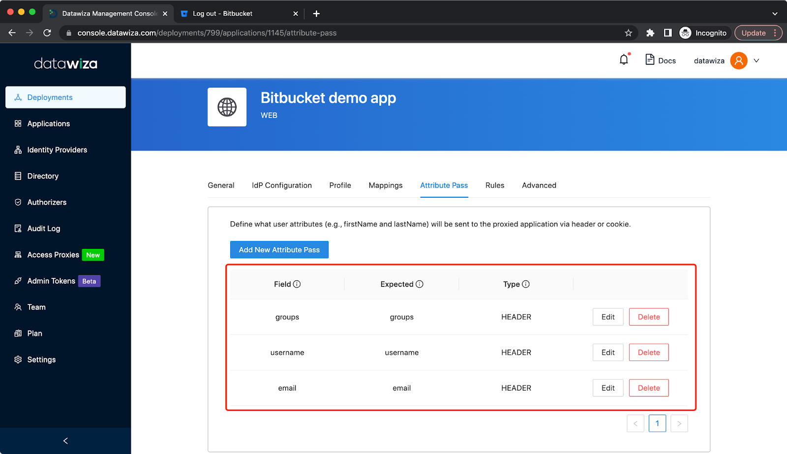The height and width of the screenshot is (454, 787).
Task: Click the Incognito profile indicator
Action: (703, 33)
